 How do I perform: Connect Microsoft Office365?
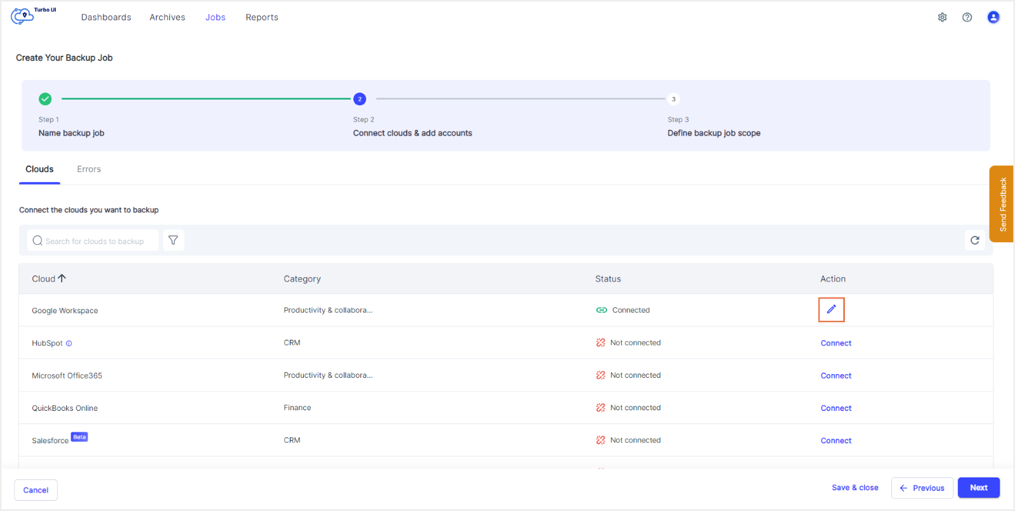click(836, 375)
